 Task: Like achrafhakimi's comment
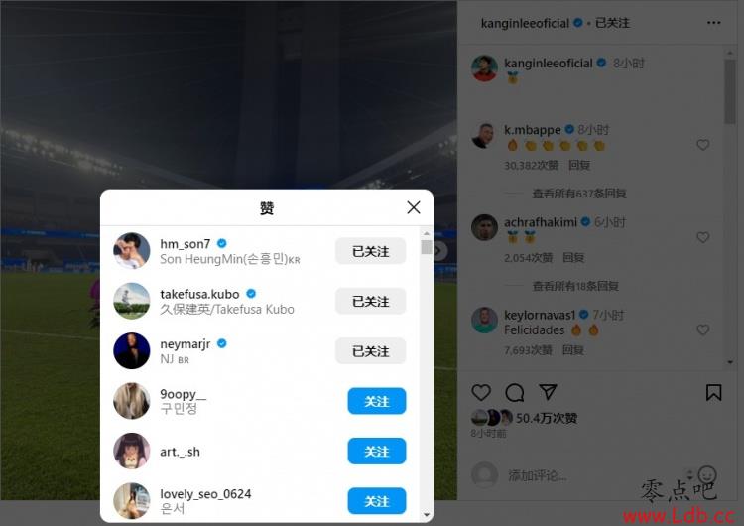coord(703,237)
